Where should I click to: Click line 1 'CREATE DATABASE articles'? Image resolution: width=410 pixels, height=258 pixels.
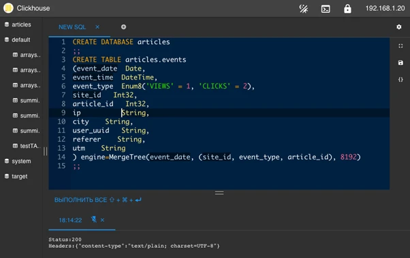tap(121, 42)
